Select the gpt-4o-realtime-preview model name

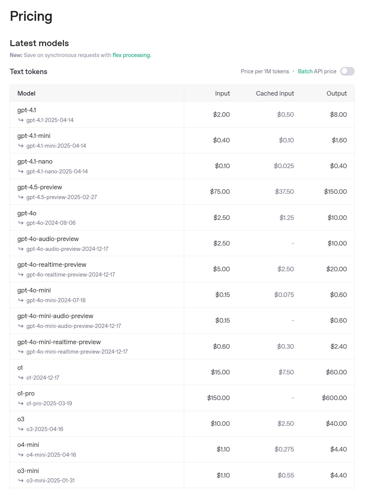pyautogui.click(x=52, y=264)
